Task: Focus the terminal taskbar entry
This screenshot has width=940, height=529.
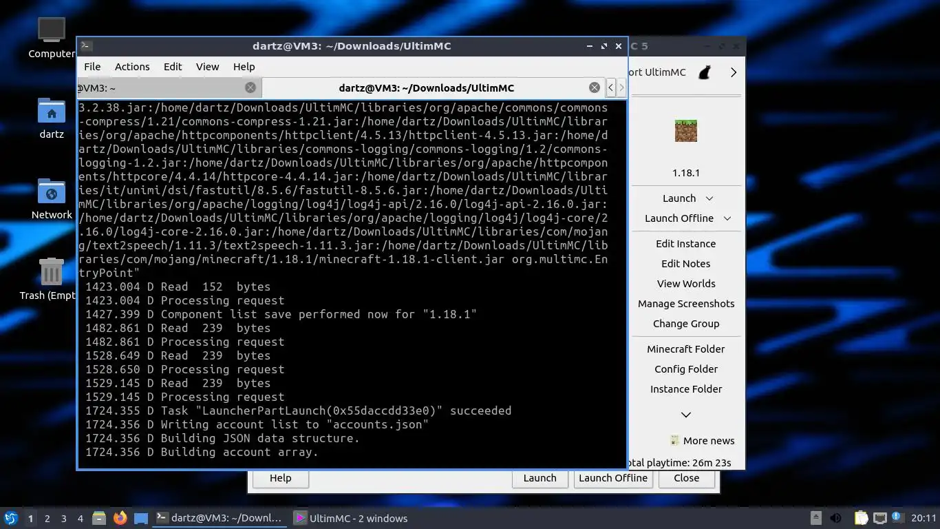Action: (220, 518)
